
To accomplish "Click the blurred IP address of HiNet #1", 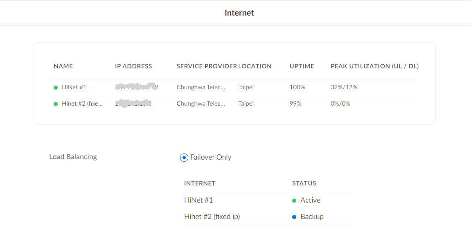I will 137,87.
